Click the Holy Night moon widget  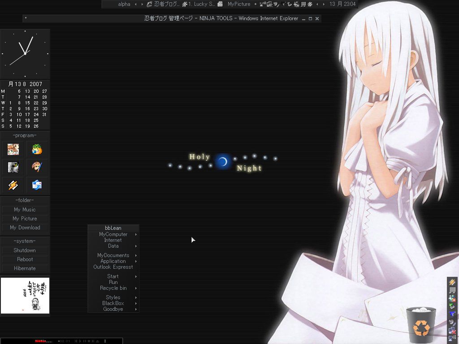pyautogui.click(x=223, y=162)
